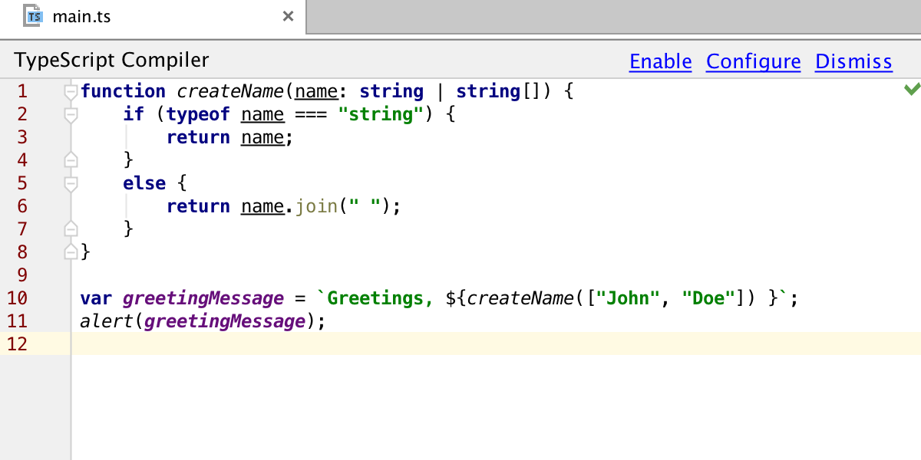Click greetingMessage variable on line 10
Viewport: 921px width, 460px height.
203,299
